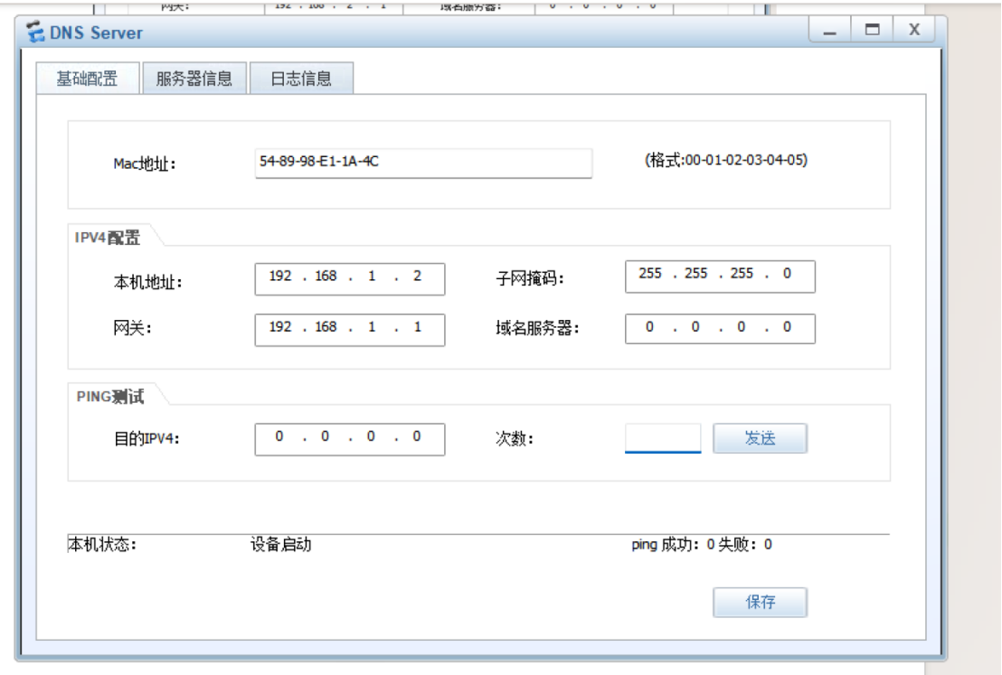Click the Mac地址 input field
1002x675 pixels.
[x=423, y=163]
